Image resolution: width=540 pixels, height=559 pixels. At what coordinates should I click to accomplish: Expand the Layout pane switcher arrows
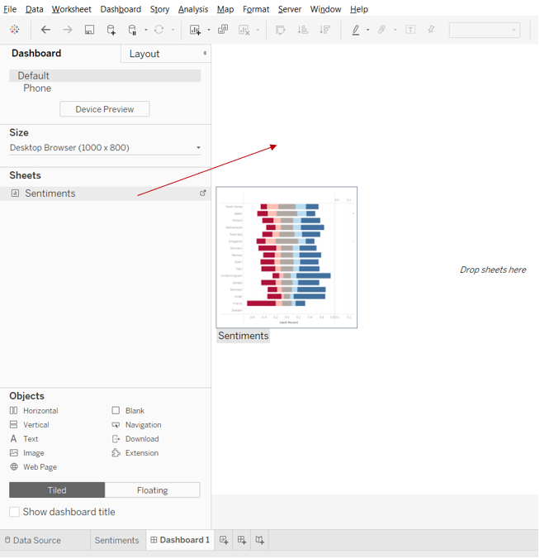[205, 54]
